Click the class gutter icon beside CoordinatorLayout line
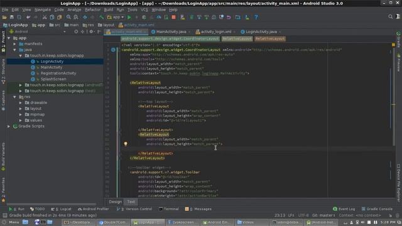The image size is (402, 226). pos(113,50)
